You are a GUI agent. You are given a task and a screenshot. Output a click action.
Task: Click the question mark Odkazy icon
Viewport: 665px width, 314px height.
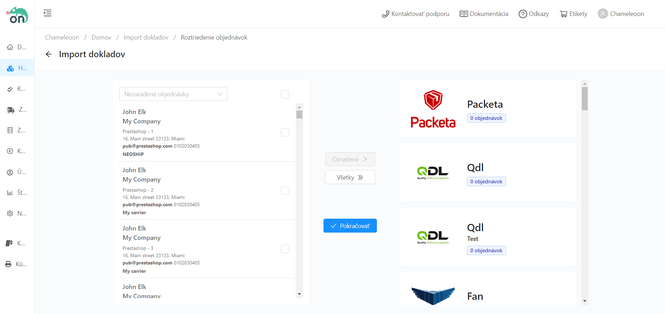pos(522,14)
